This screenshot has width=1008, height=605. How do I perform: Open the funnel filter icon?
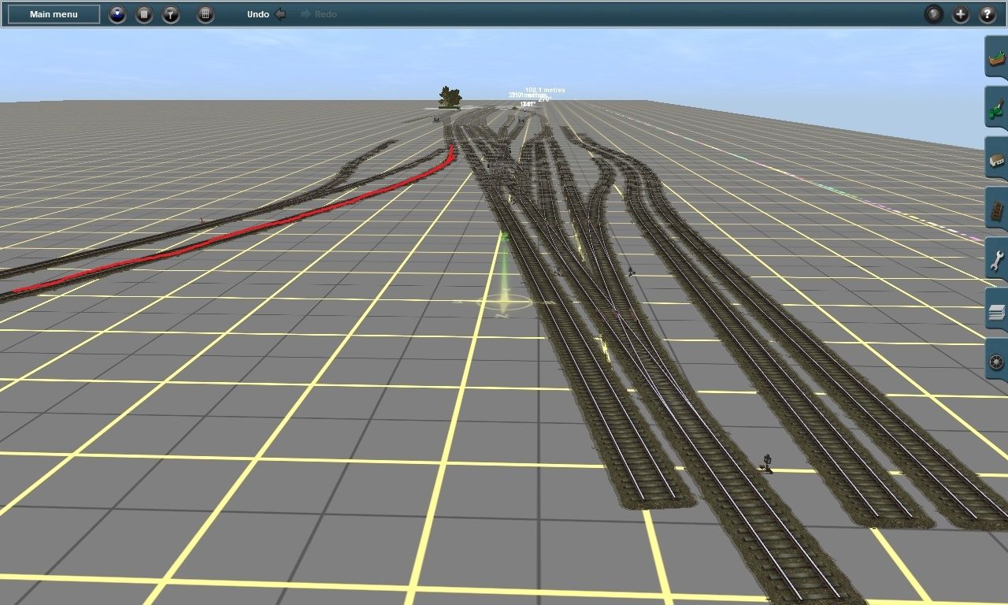pyautogui.click(x=171, y=14)
